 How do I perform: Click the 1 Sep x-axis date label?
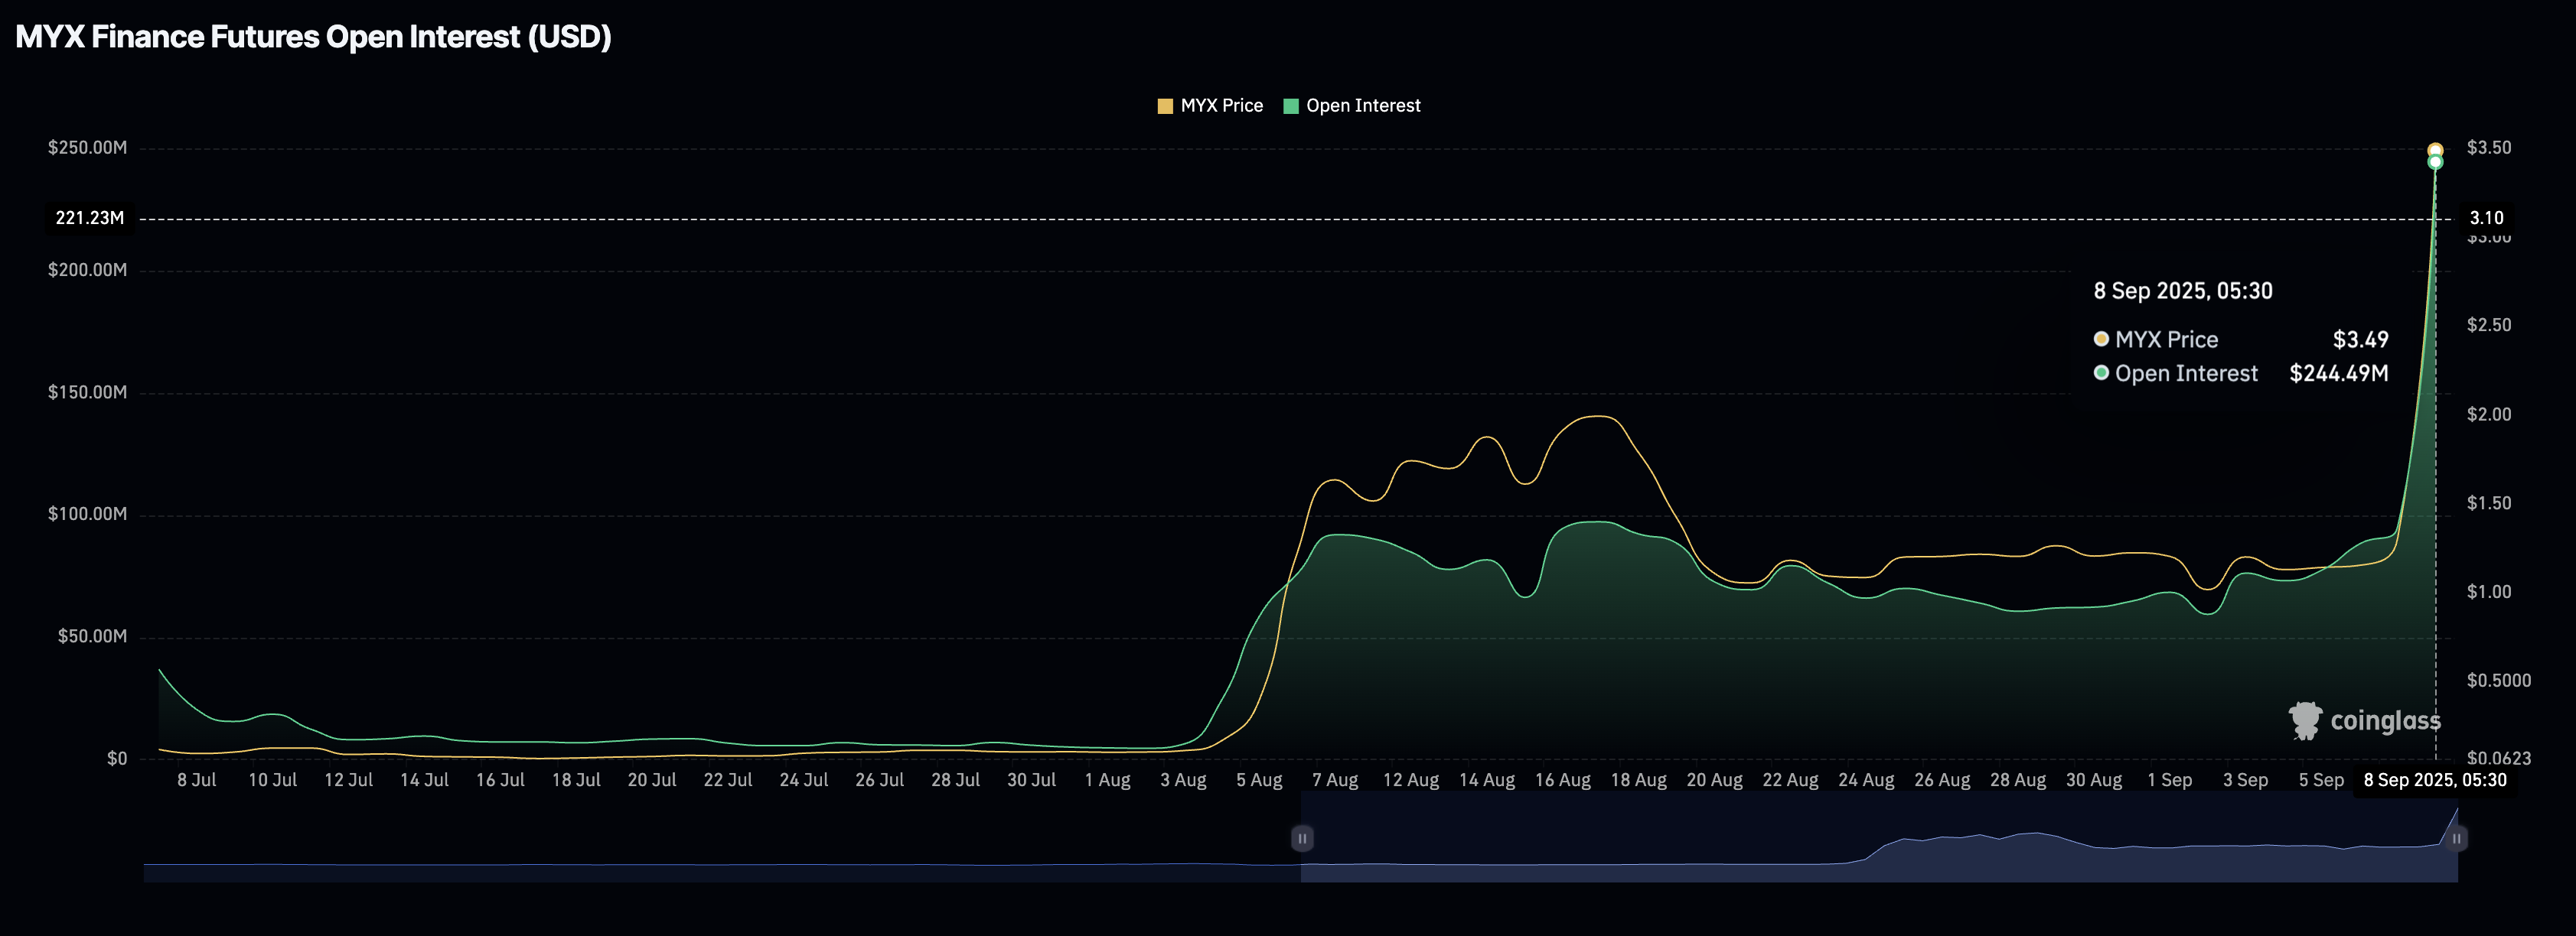[x=2169, y=780]
